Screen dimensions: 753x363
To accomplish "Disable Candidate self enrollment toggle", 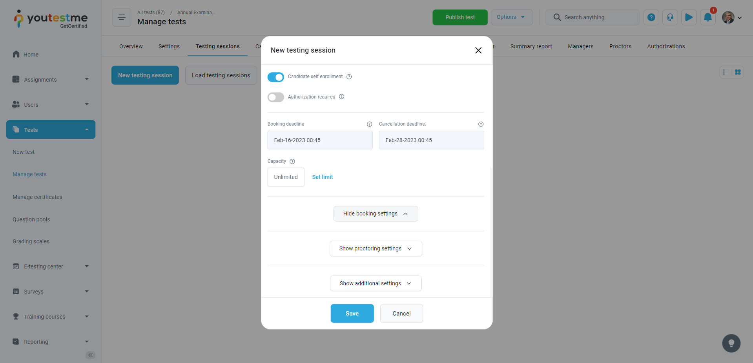I will [x=275, y=77].
